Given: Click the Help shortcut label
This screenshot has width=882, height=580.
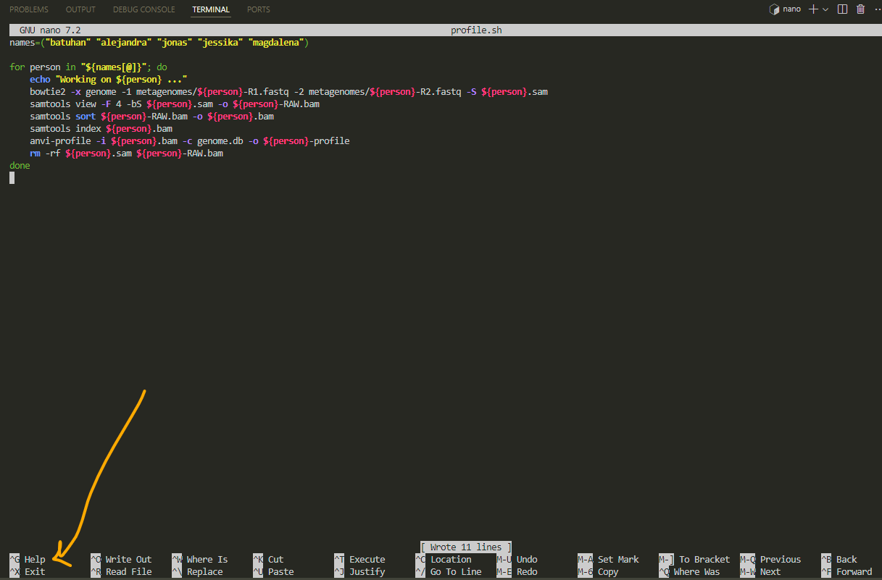Looking at the screenshot, I should (x=34, y=559).
